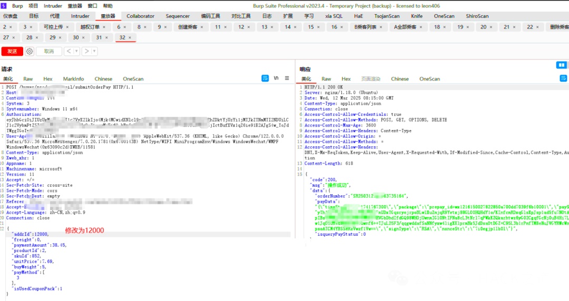Send the request with 发送 button
Screen dimensions: 569x301
click(12, 52)
